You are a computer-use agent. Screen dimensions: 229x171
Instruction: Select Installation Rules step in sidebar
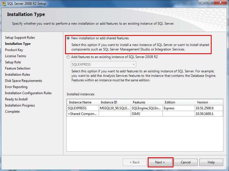(x=17, y=75)
